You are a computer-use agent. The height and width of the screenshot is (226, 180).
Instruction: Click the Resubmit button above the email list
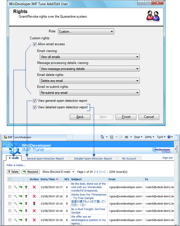point(31,172)
